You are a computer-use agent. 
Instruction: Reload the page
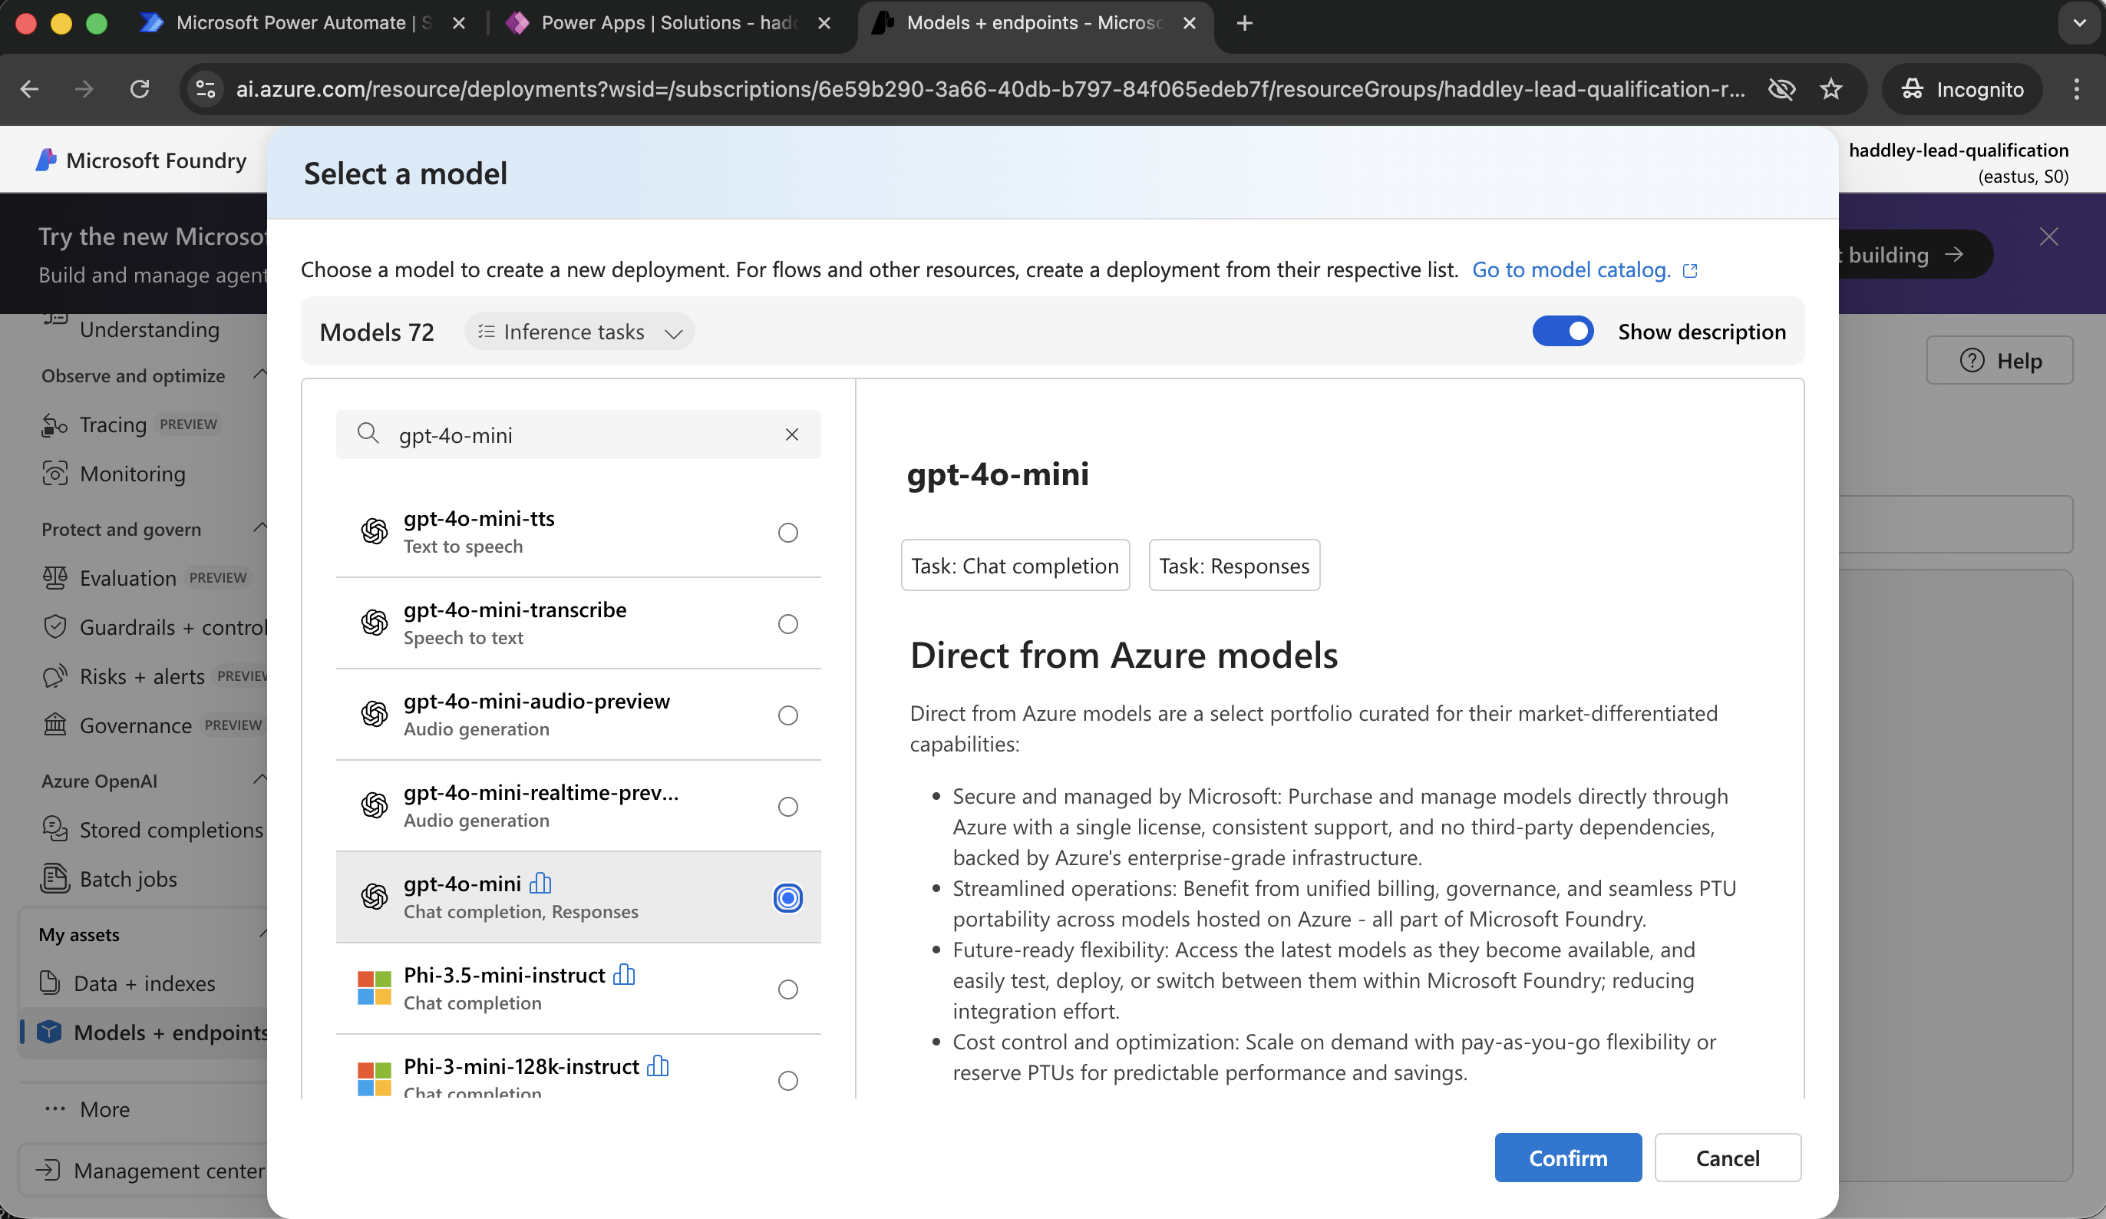click(x=140, y=88)
